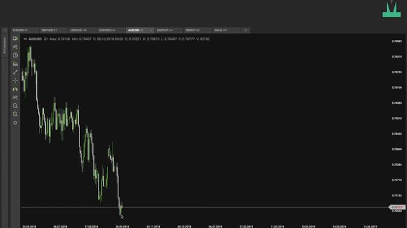Open the vertical quotes side panel label
407x228 pixels.
[4, 46]
